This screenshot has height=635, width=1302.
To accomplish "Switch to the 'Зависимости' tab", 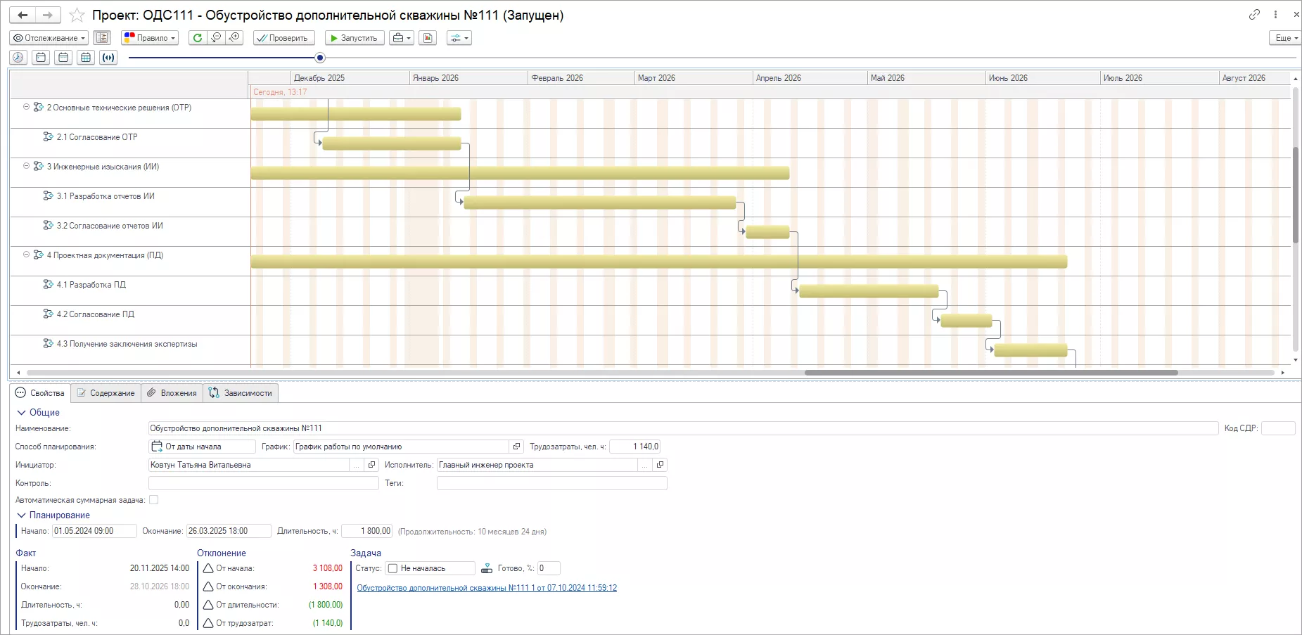I will pos(241,393).
